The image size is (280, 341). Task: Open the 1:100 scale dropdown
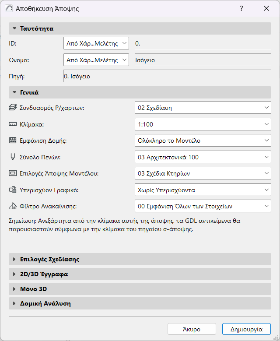pyautogui.click(x=203, y=124)
